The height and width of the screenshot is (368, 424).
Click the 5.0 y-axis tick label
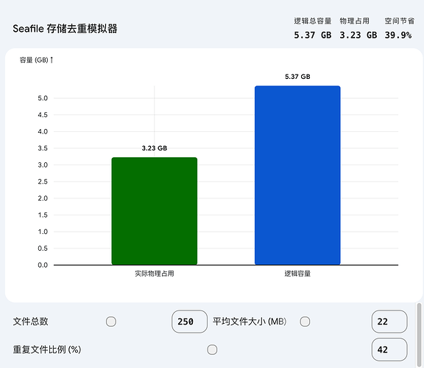tap(43, 98)
